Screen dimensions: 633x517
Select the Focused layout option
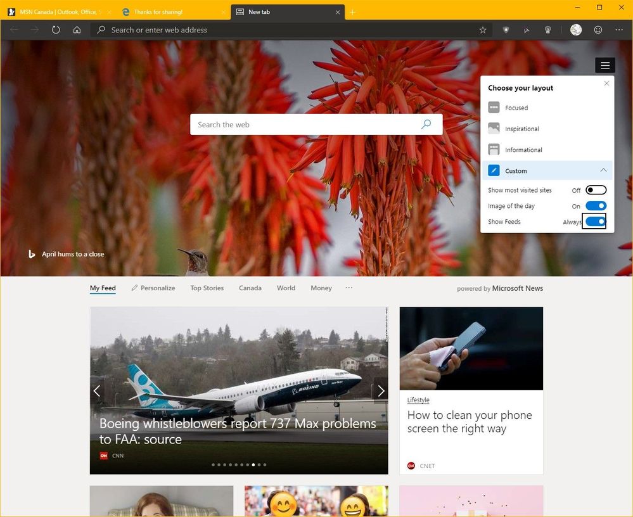pos(547,108)
